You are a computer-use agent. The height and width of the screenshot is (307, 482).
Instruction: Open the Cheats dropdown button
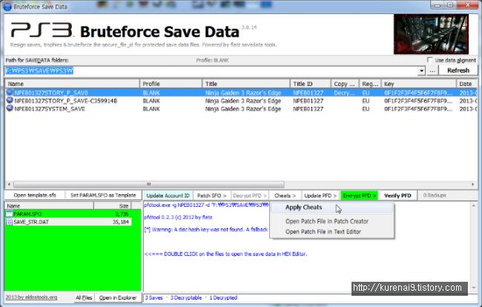(x=285, y=196)
